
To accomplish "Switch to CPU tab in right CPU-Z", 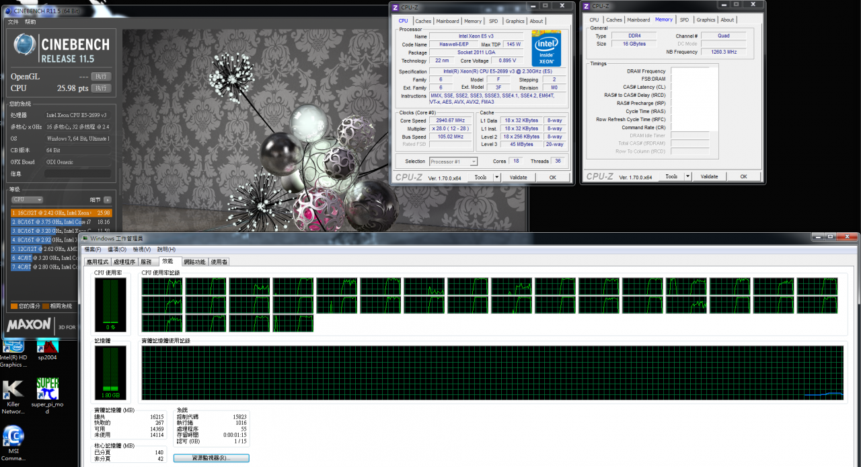I will point(594,20).
